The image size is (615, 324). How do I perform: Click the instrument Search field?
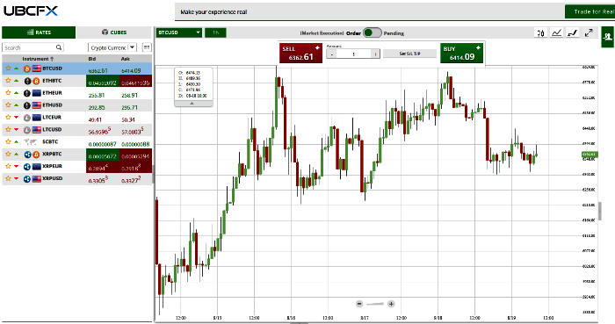[29, 47]
